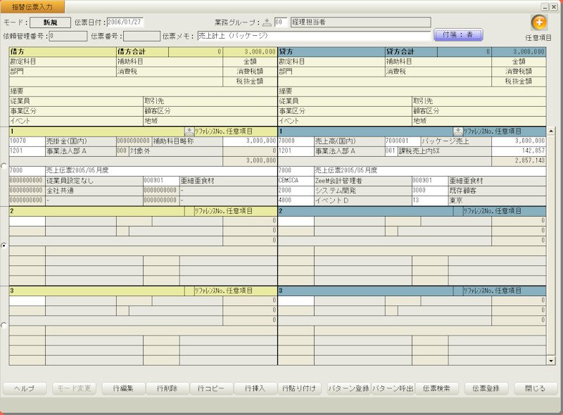Click 東京 region cell
This screenshot has height=415, width=563.
pyautogui.click(x=498, y=200)
